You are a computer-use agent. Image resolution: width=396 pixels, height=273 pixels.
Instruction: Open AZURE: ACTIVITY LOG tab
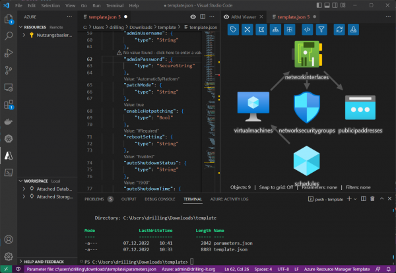pos(229,199)
